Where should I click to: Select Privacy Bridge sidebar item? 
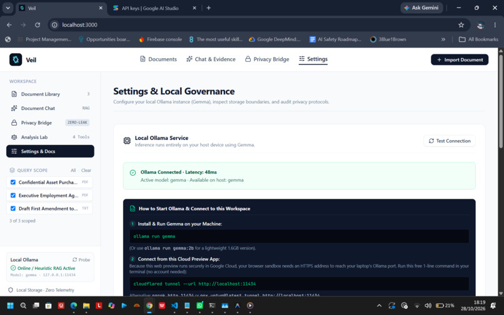50,122
